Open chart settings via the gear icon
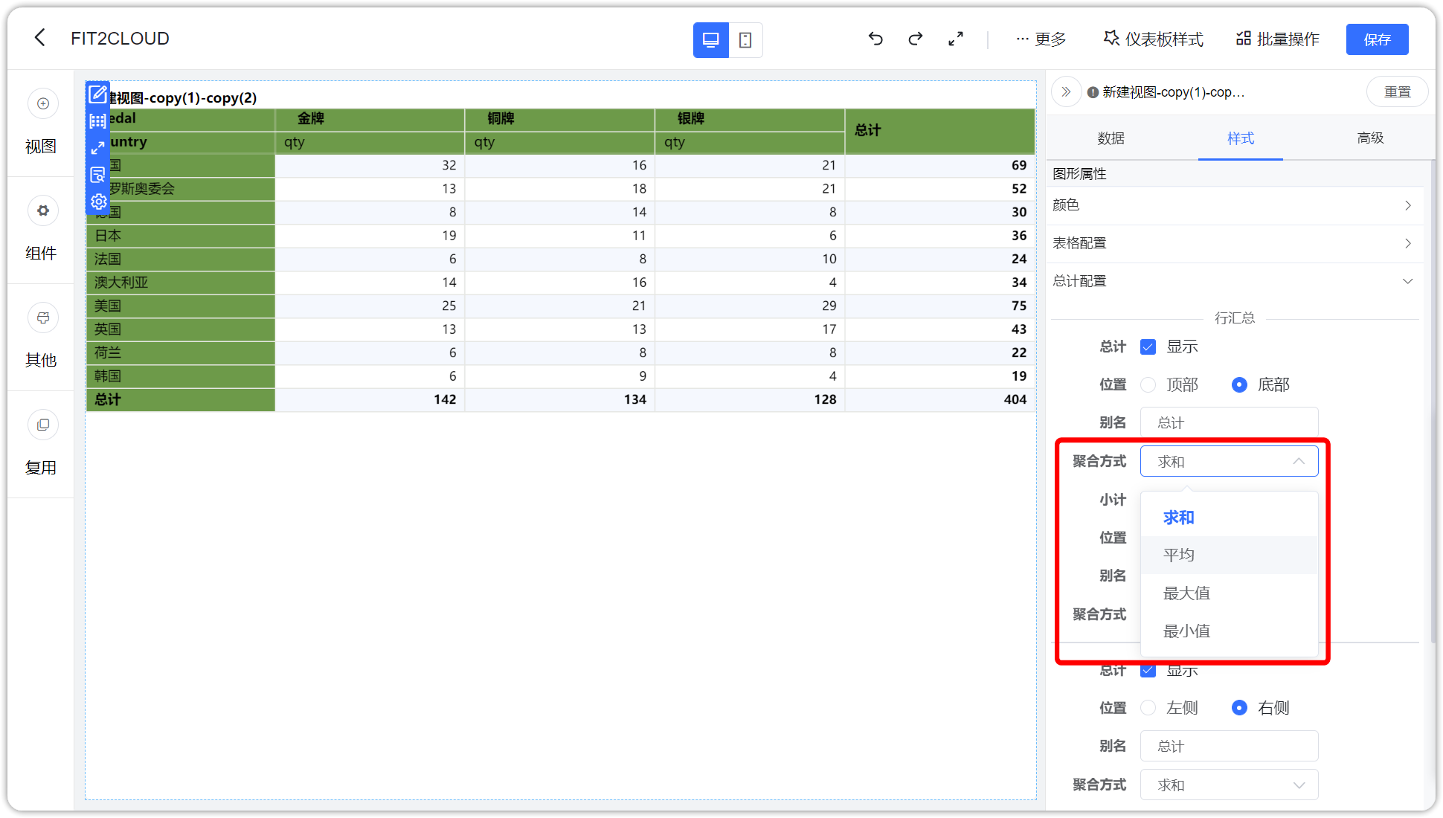The height and width of the screenshot is (818, 1443). click(x=97, y=202)
